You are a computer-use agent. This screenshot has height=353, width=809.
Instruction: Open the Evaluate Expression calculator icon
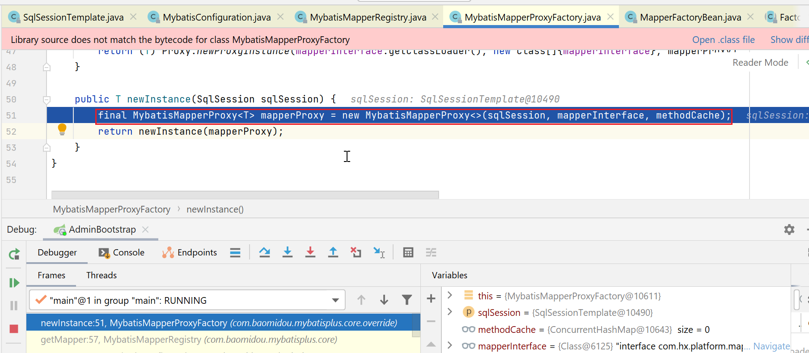(x=408, y=252)
